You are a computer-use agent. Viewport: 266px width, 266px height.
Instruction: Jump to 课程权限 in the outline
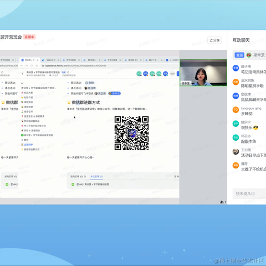[27, 107]
